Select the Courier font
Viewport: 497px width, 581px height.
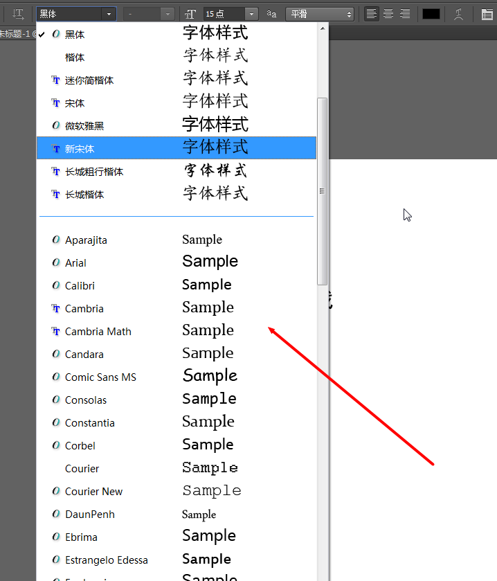point(177,468)
